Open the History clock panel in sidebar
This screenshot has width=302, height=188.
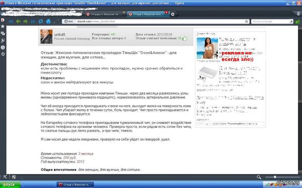[3, 47]
